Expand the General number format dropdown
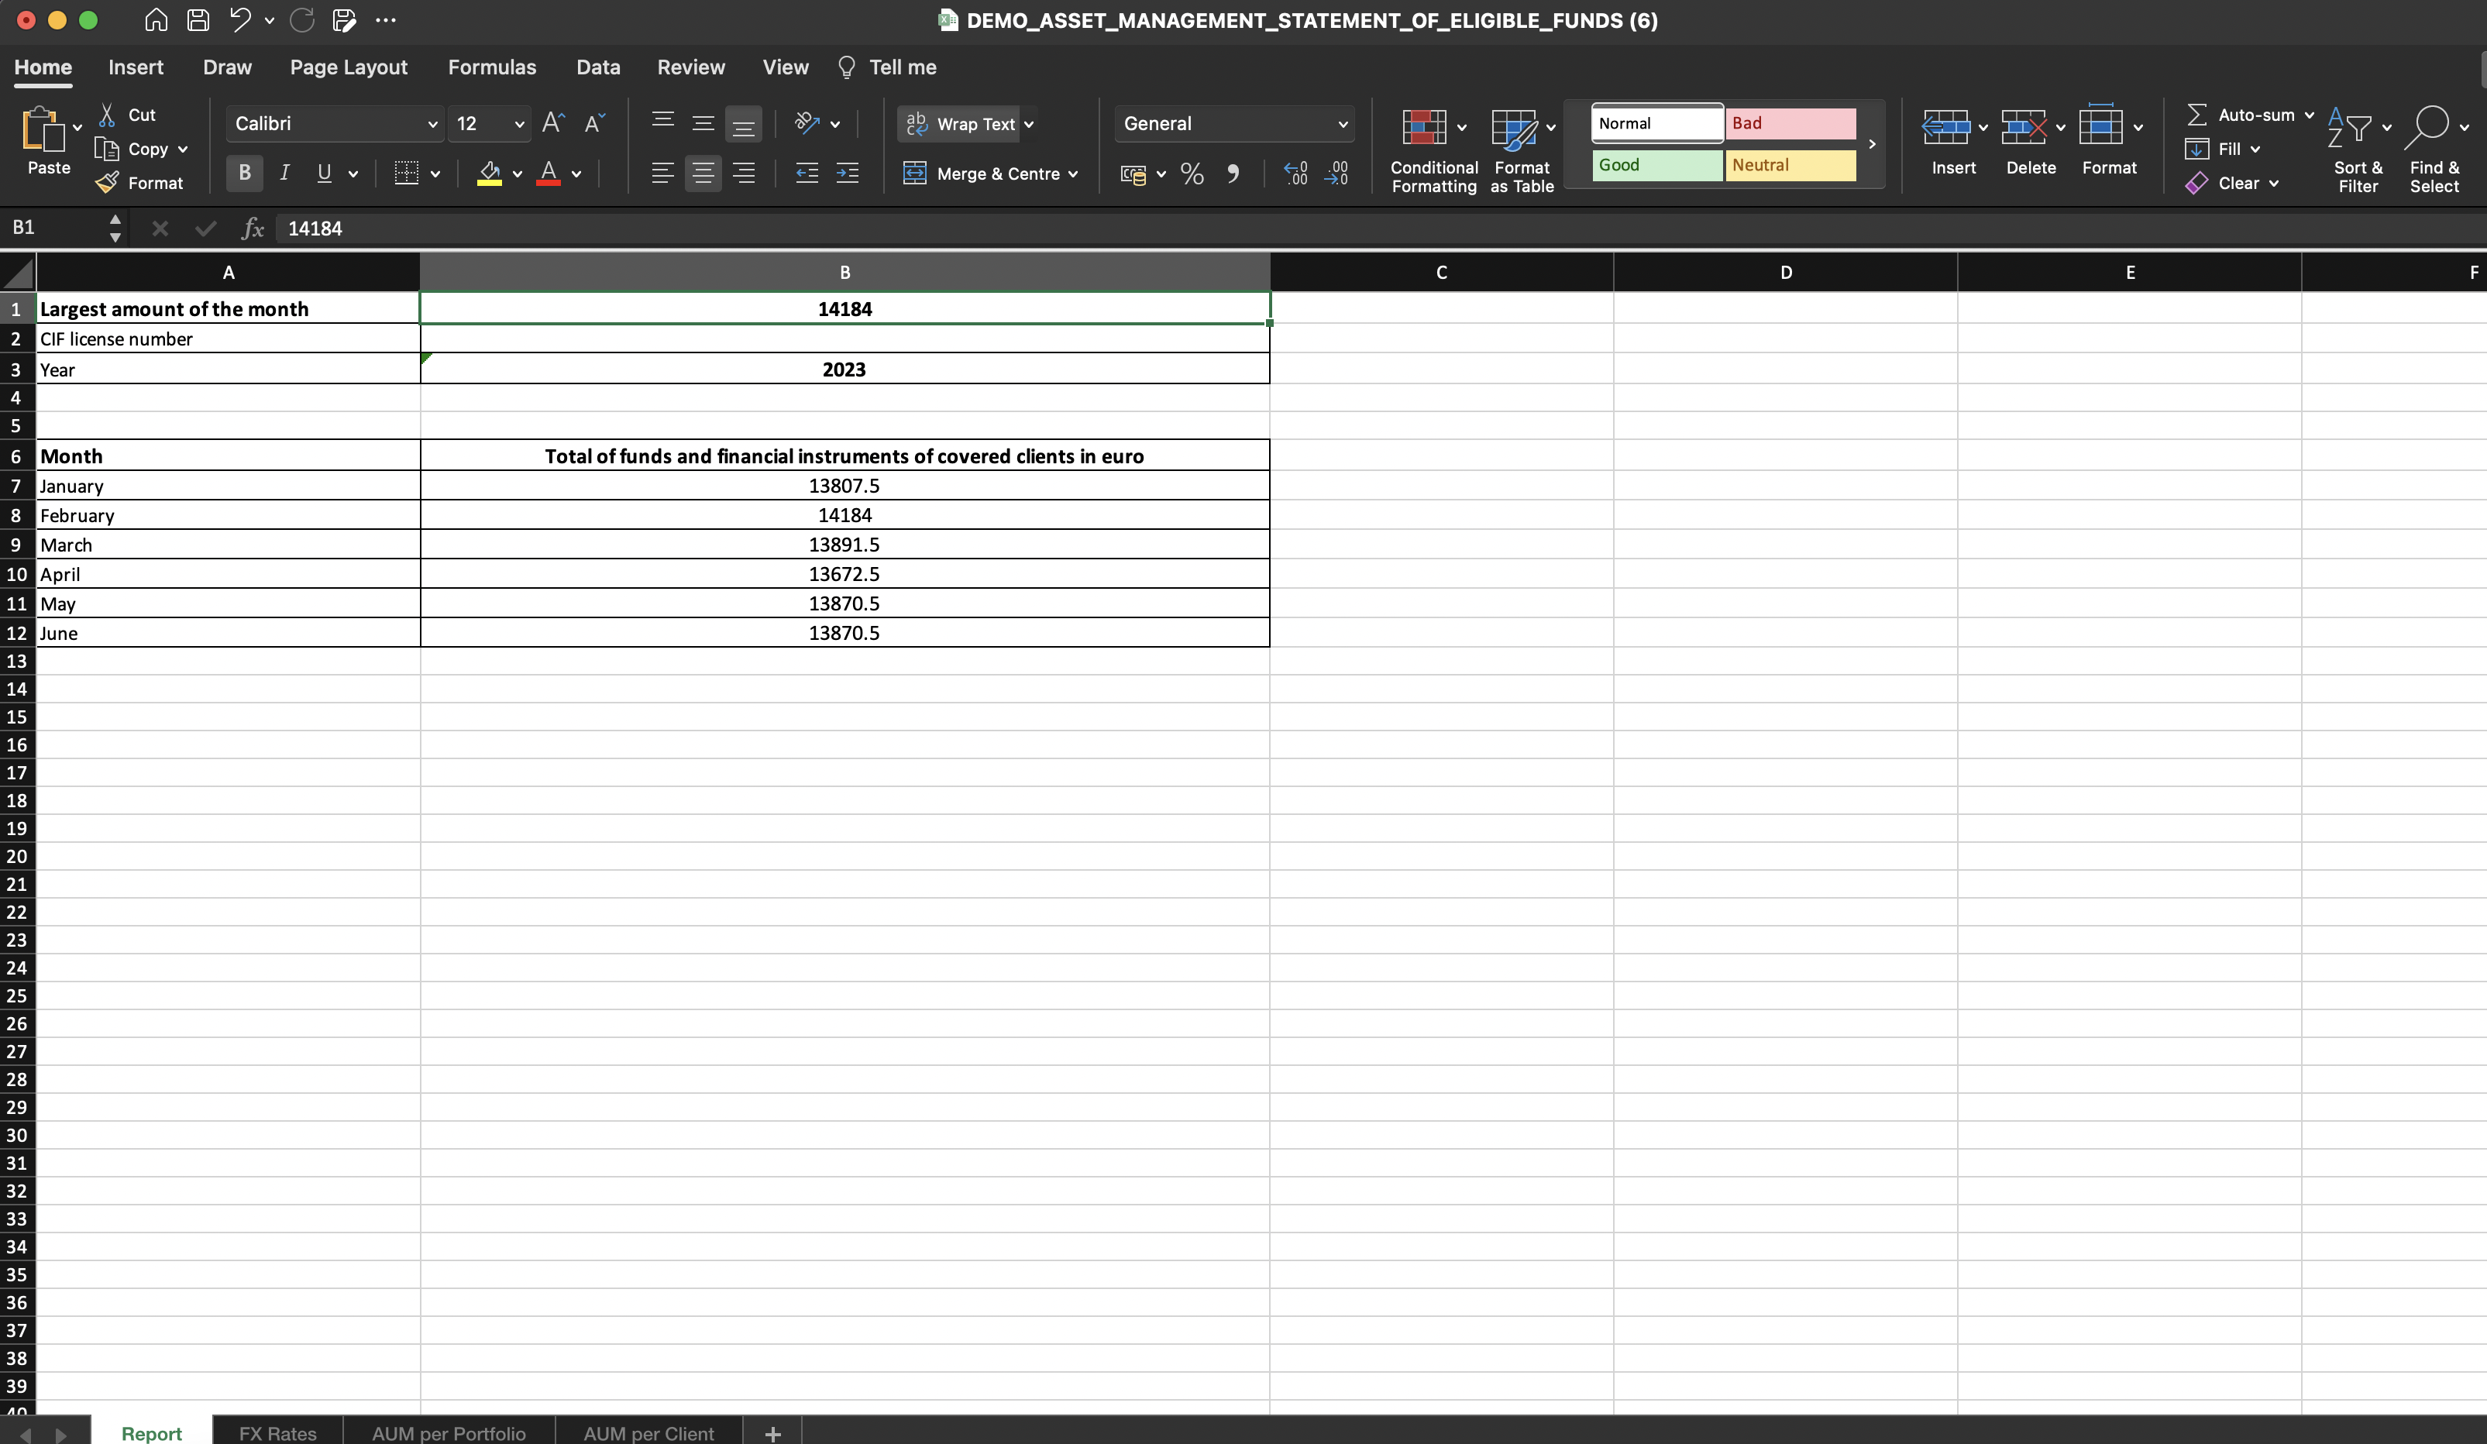The image size is (2487, 1444). [x=1342, y=125]
